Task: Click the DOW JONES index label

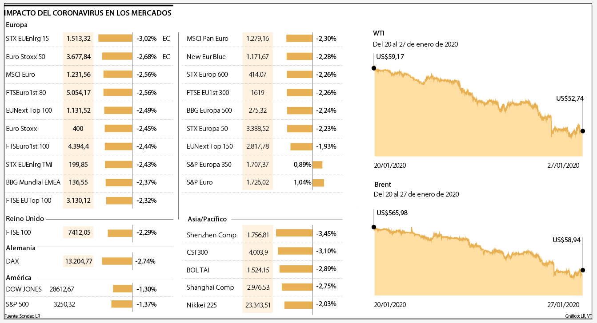Action: (x=24, y=289)
